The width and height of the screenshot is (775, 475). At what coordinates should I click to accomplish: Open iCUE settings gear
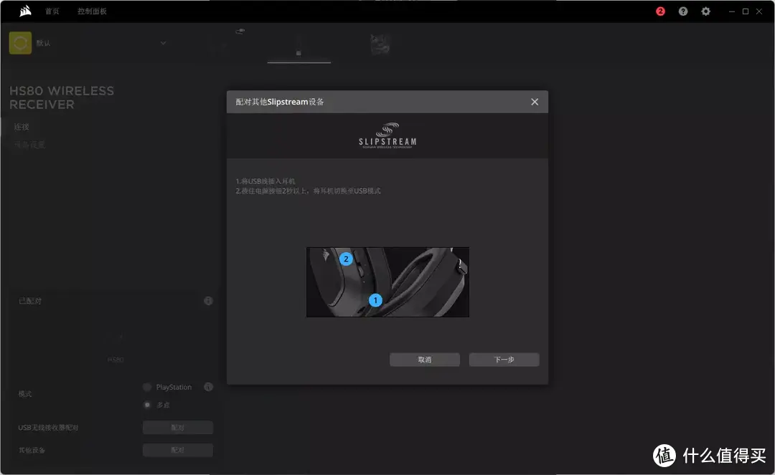706,11
